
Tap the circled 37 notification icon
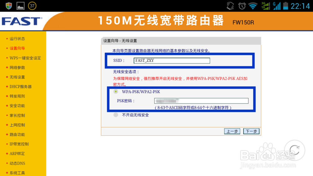coord(32,6)
